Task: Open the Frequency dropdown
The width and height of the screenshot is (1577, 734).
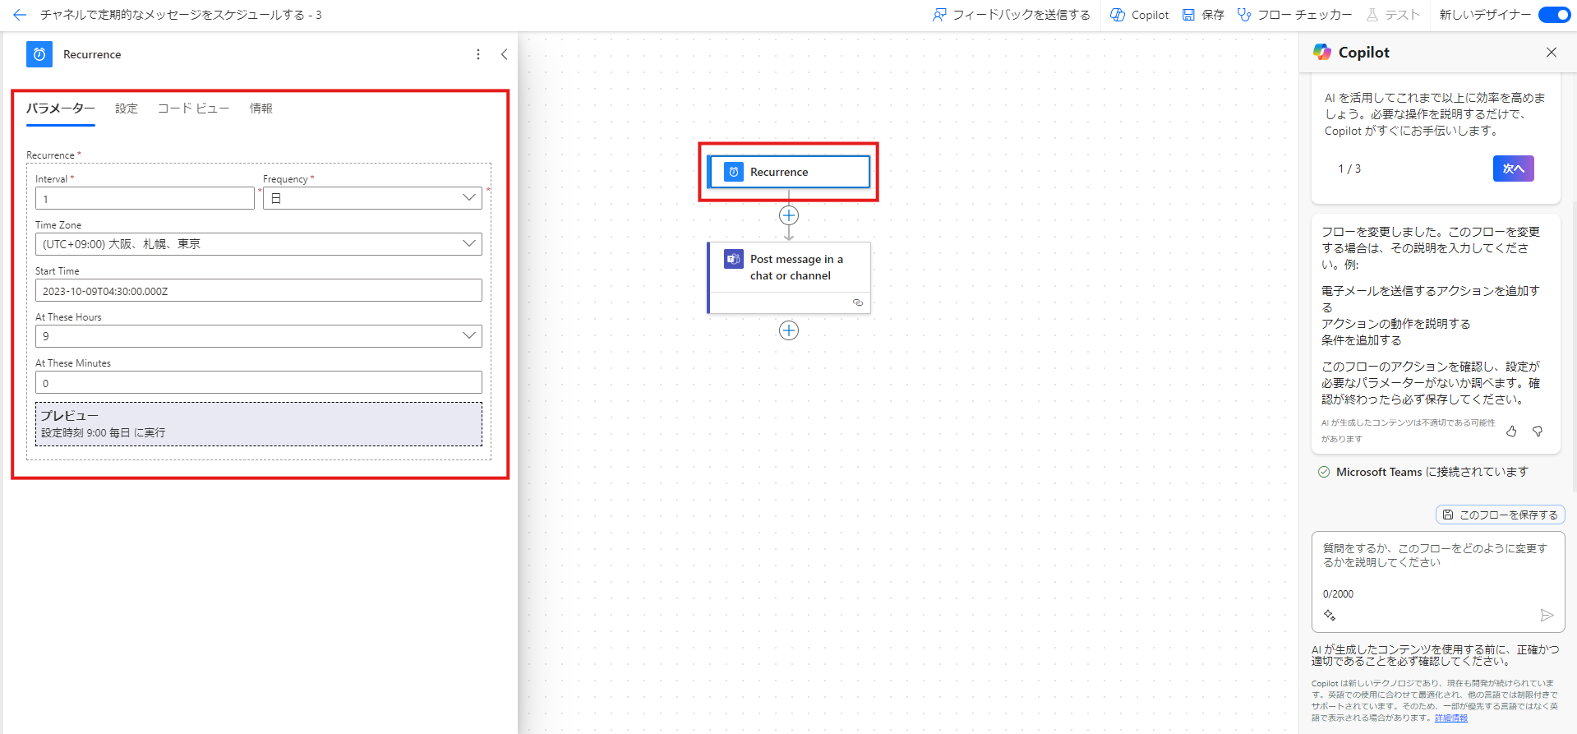Action: tap(372, 198)
